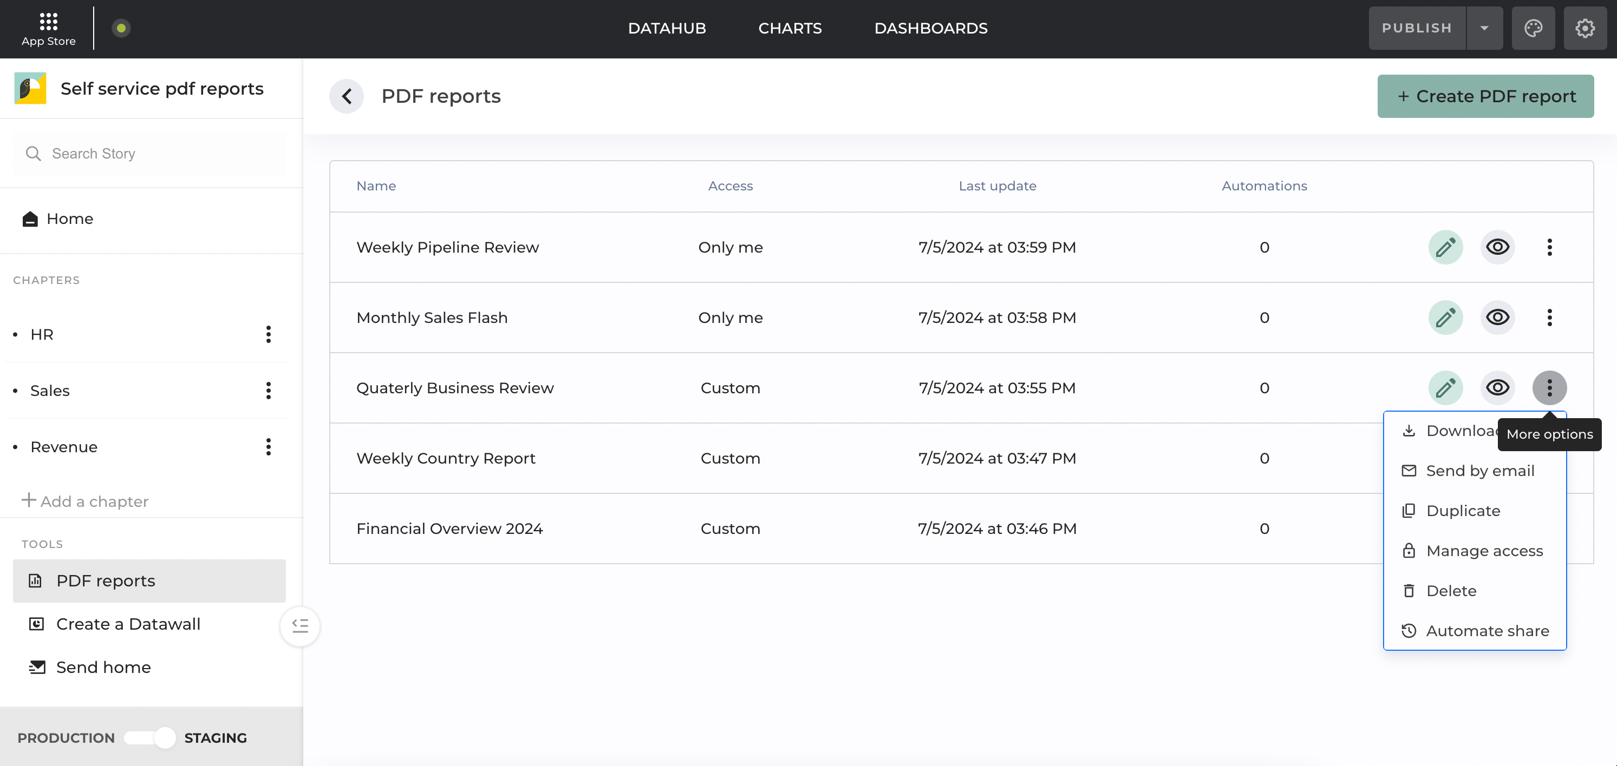Choose Automate share menu option
This screenshot has height=766, width=1617.
tap(1486, 631)
